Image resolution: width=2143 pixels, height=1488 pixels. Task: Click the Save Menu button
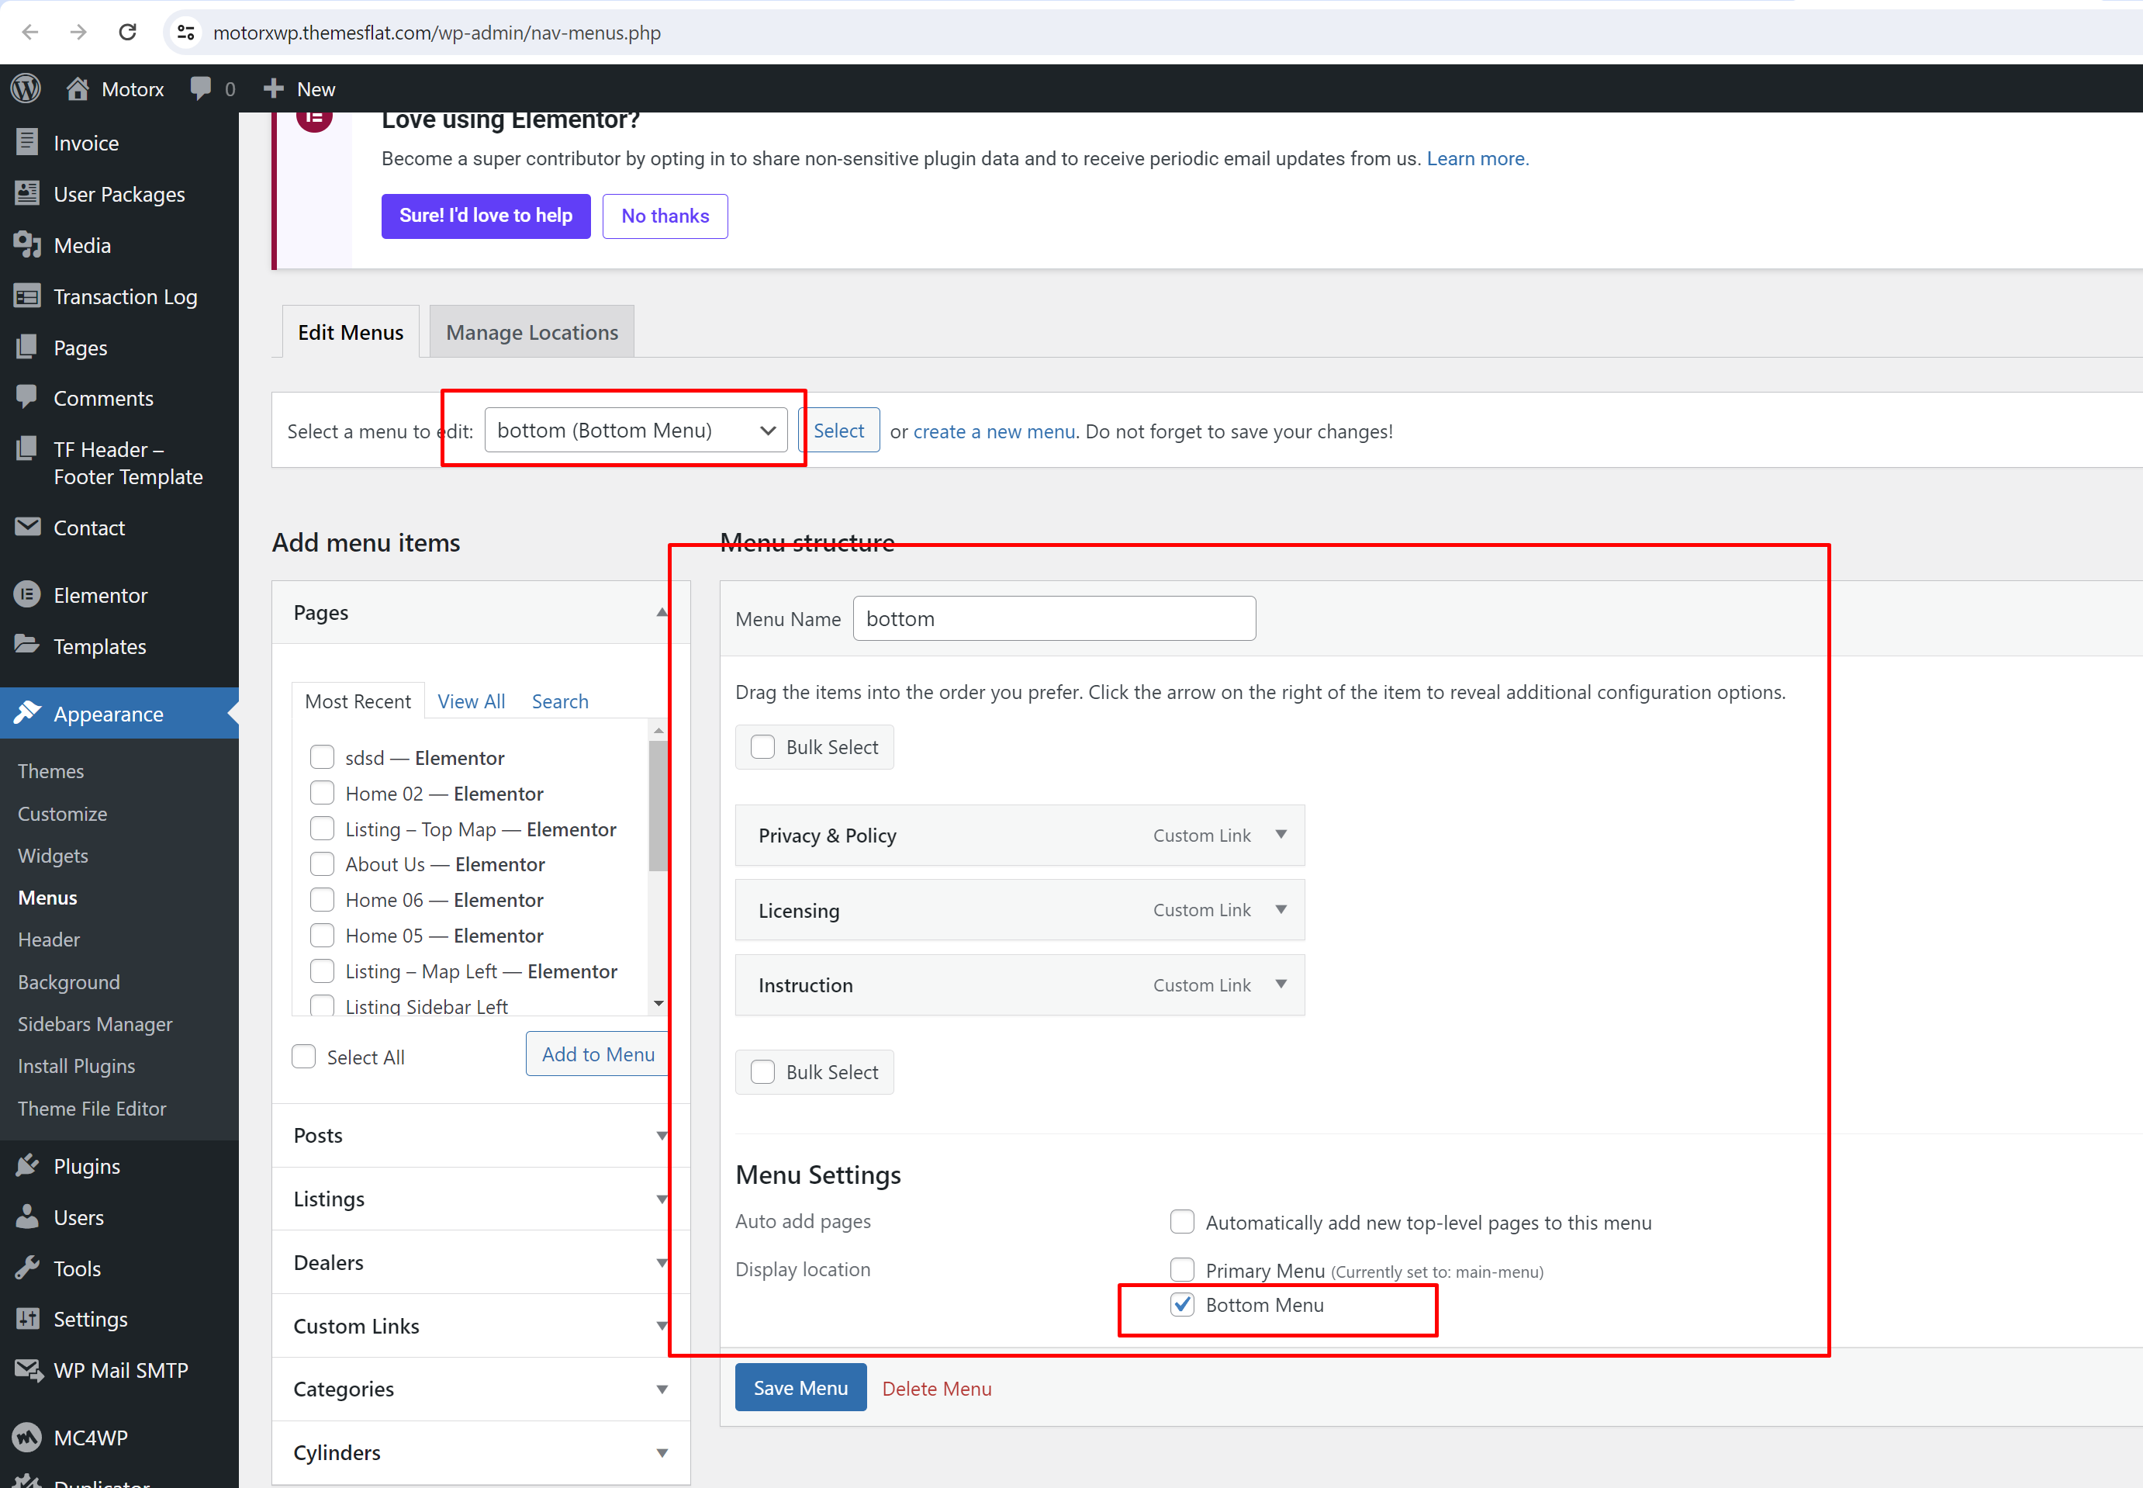pos(800,1387)
